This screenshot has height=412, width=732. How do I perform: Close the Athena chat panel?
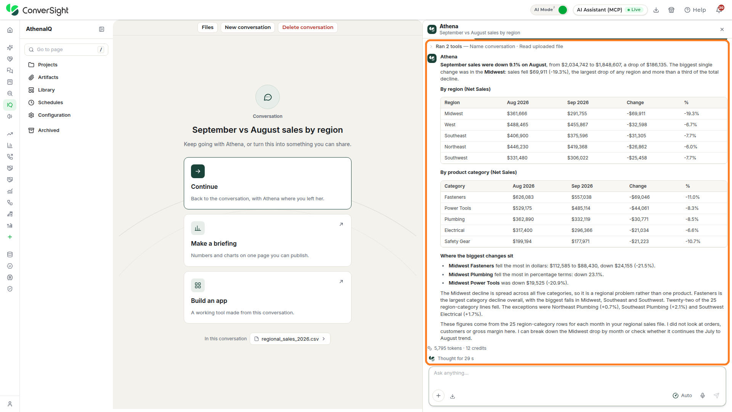pyautogui.click(x=722, y=29)
